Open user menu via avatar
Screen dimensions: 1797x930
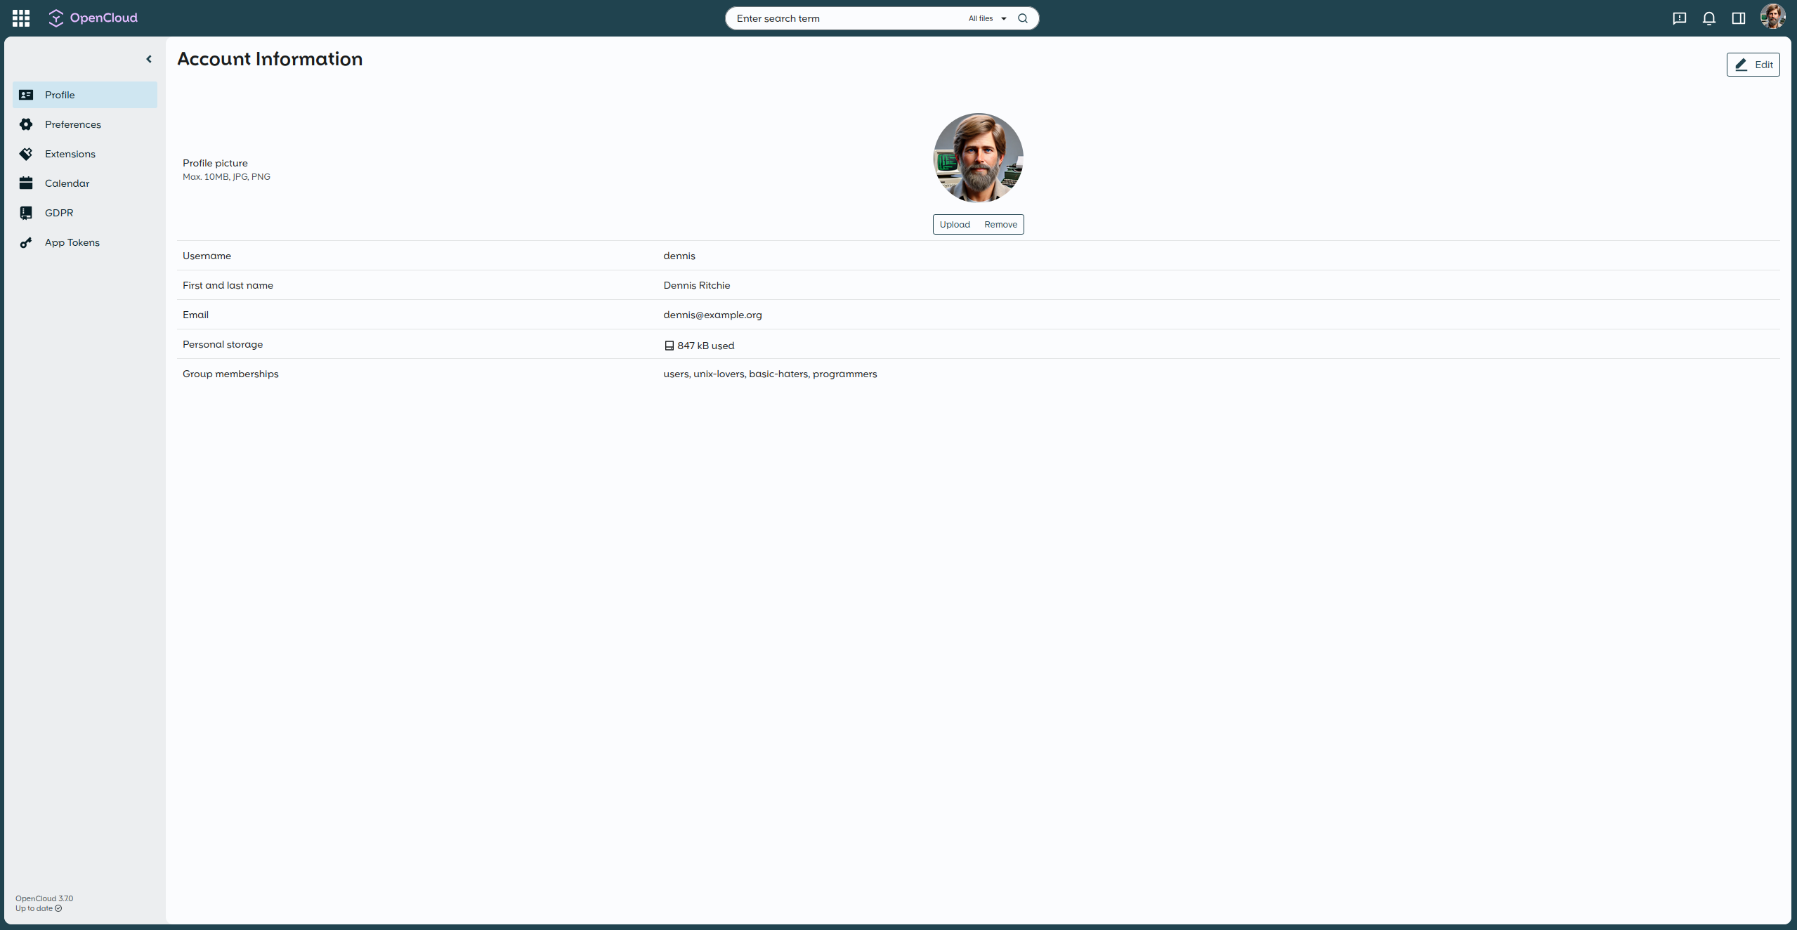1772,17
